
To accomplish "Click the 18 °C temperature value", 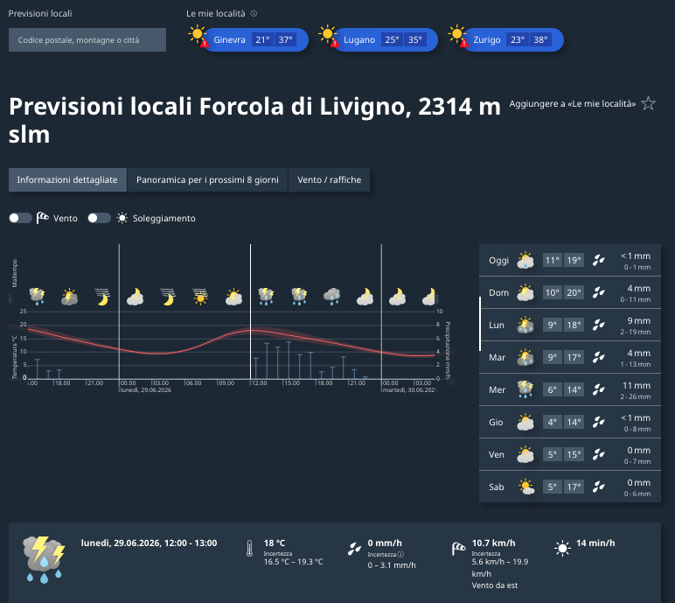I will (275, 543).
